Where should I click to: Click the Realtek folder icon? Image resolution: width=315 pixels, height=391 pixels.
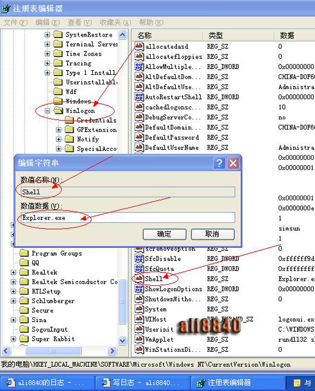click(24, 273)
